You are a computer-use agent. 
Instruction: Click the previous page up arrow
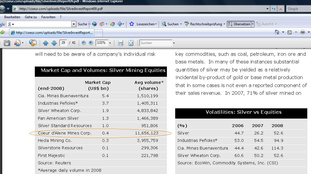(46, 43)
